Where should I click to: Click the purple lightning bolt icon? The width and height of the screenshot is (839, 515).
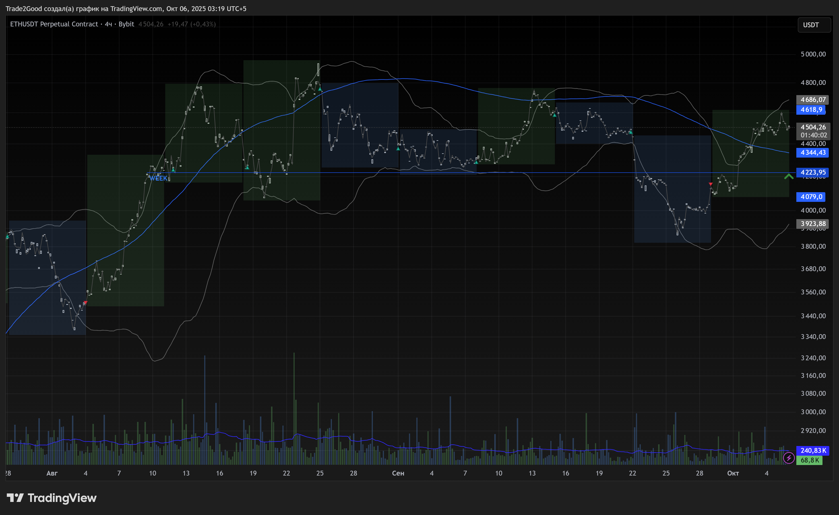(x=788, y=458)
